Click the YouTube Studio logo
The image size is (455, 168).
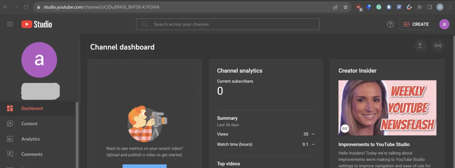pos(37,24)
